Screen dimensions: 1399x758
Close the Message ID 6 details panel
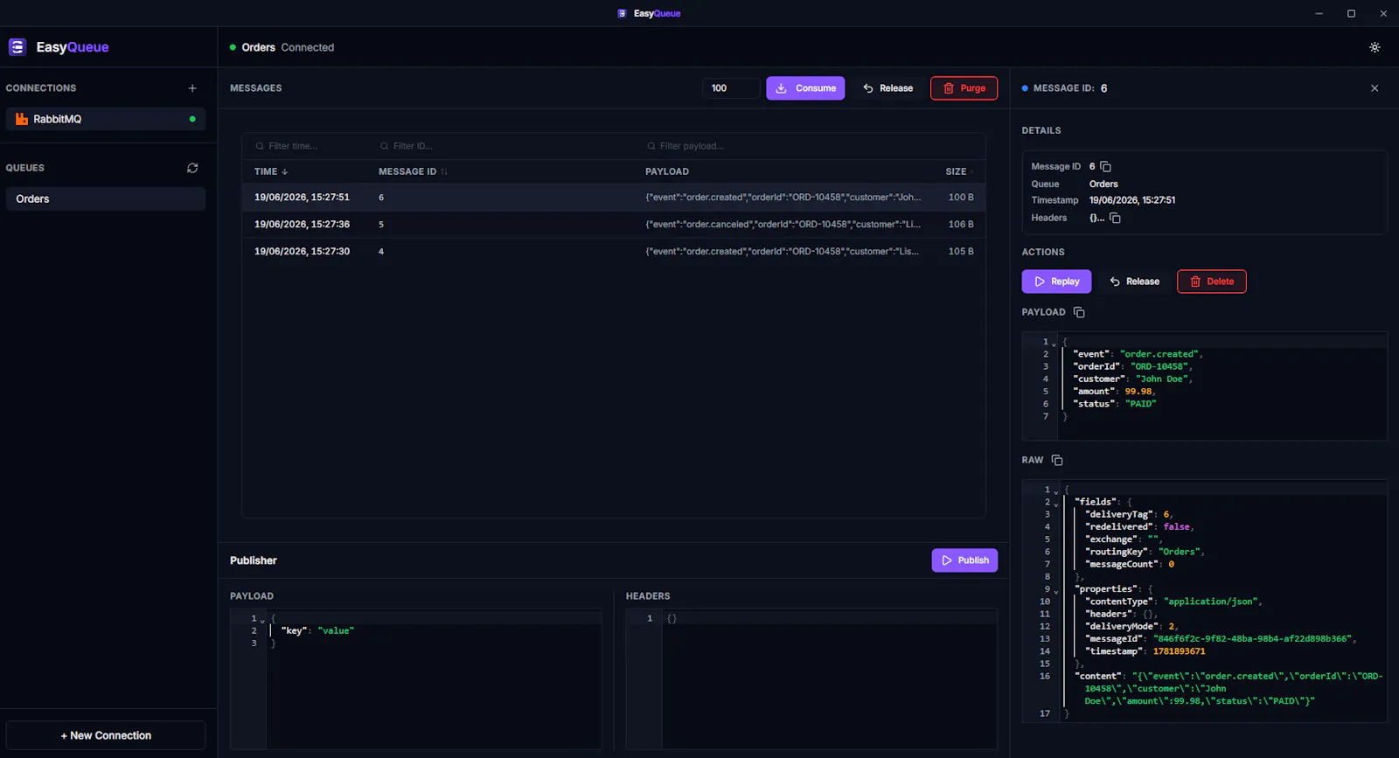click(x=1375, y=88)
